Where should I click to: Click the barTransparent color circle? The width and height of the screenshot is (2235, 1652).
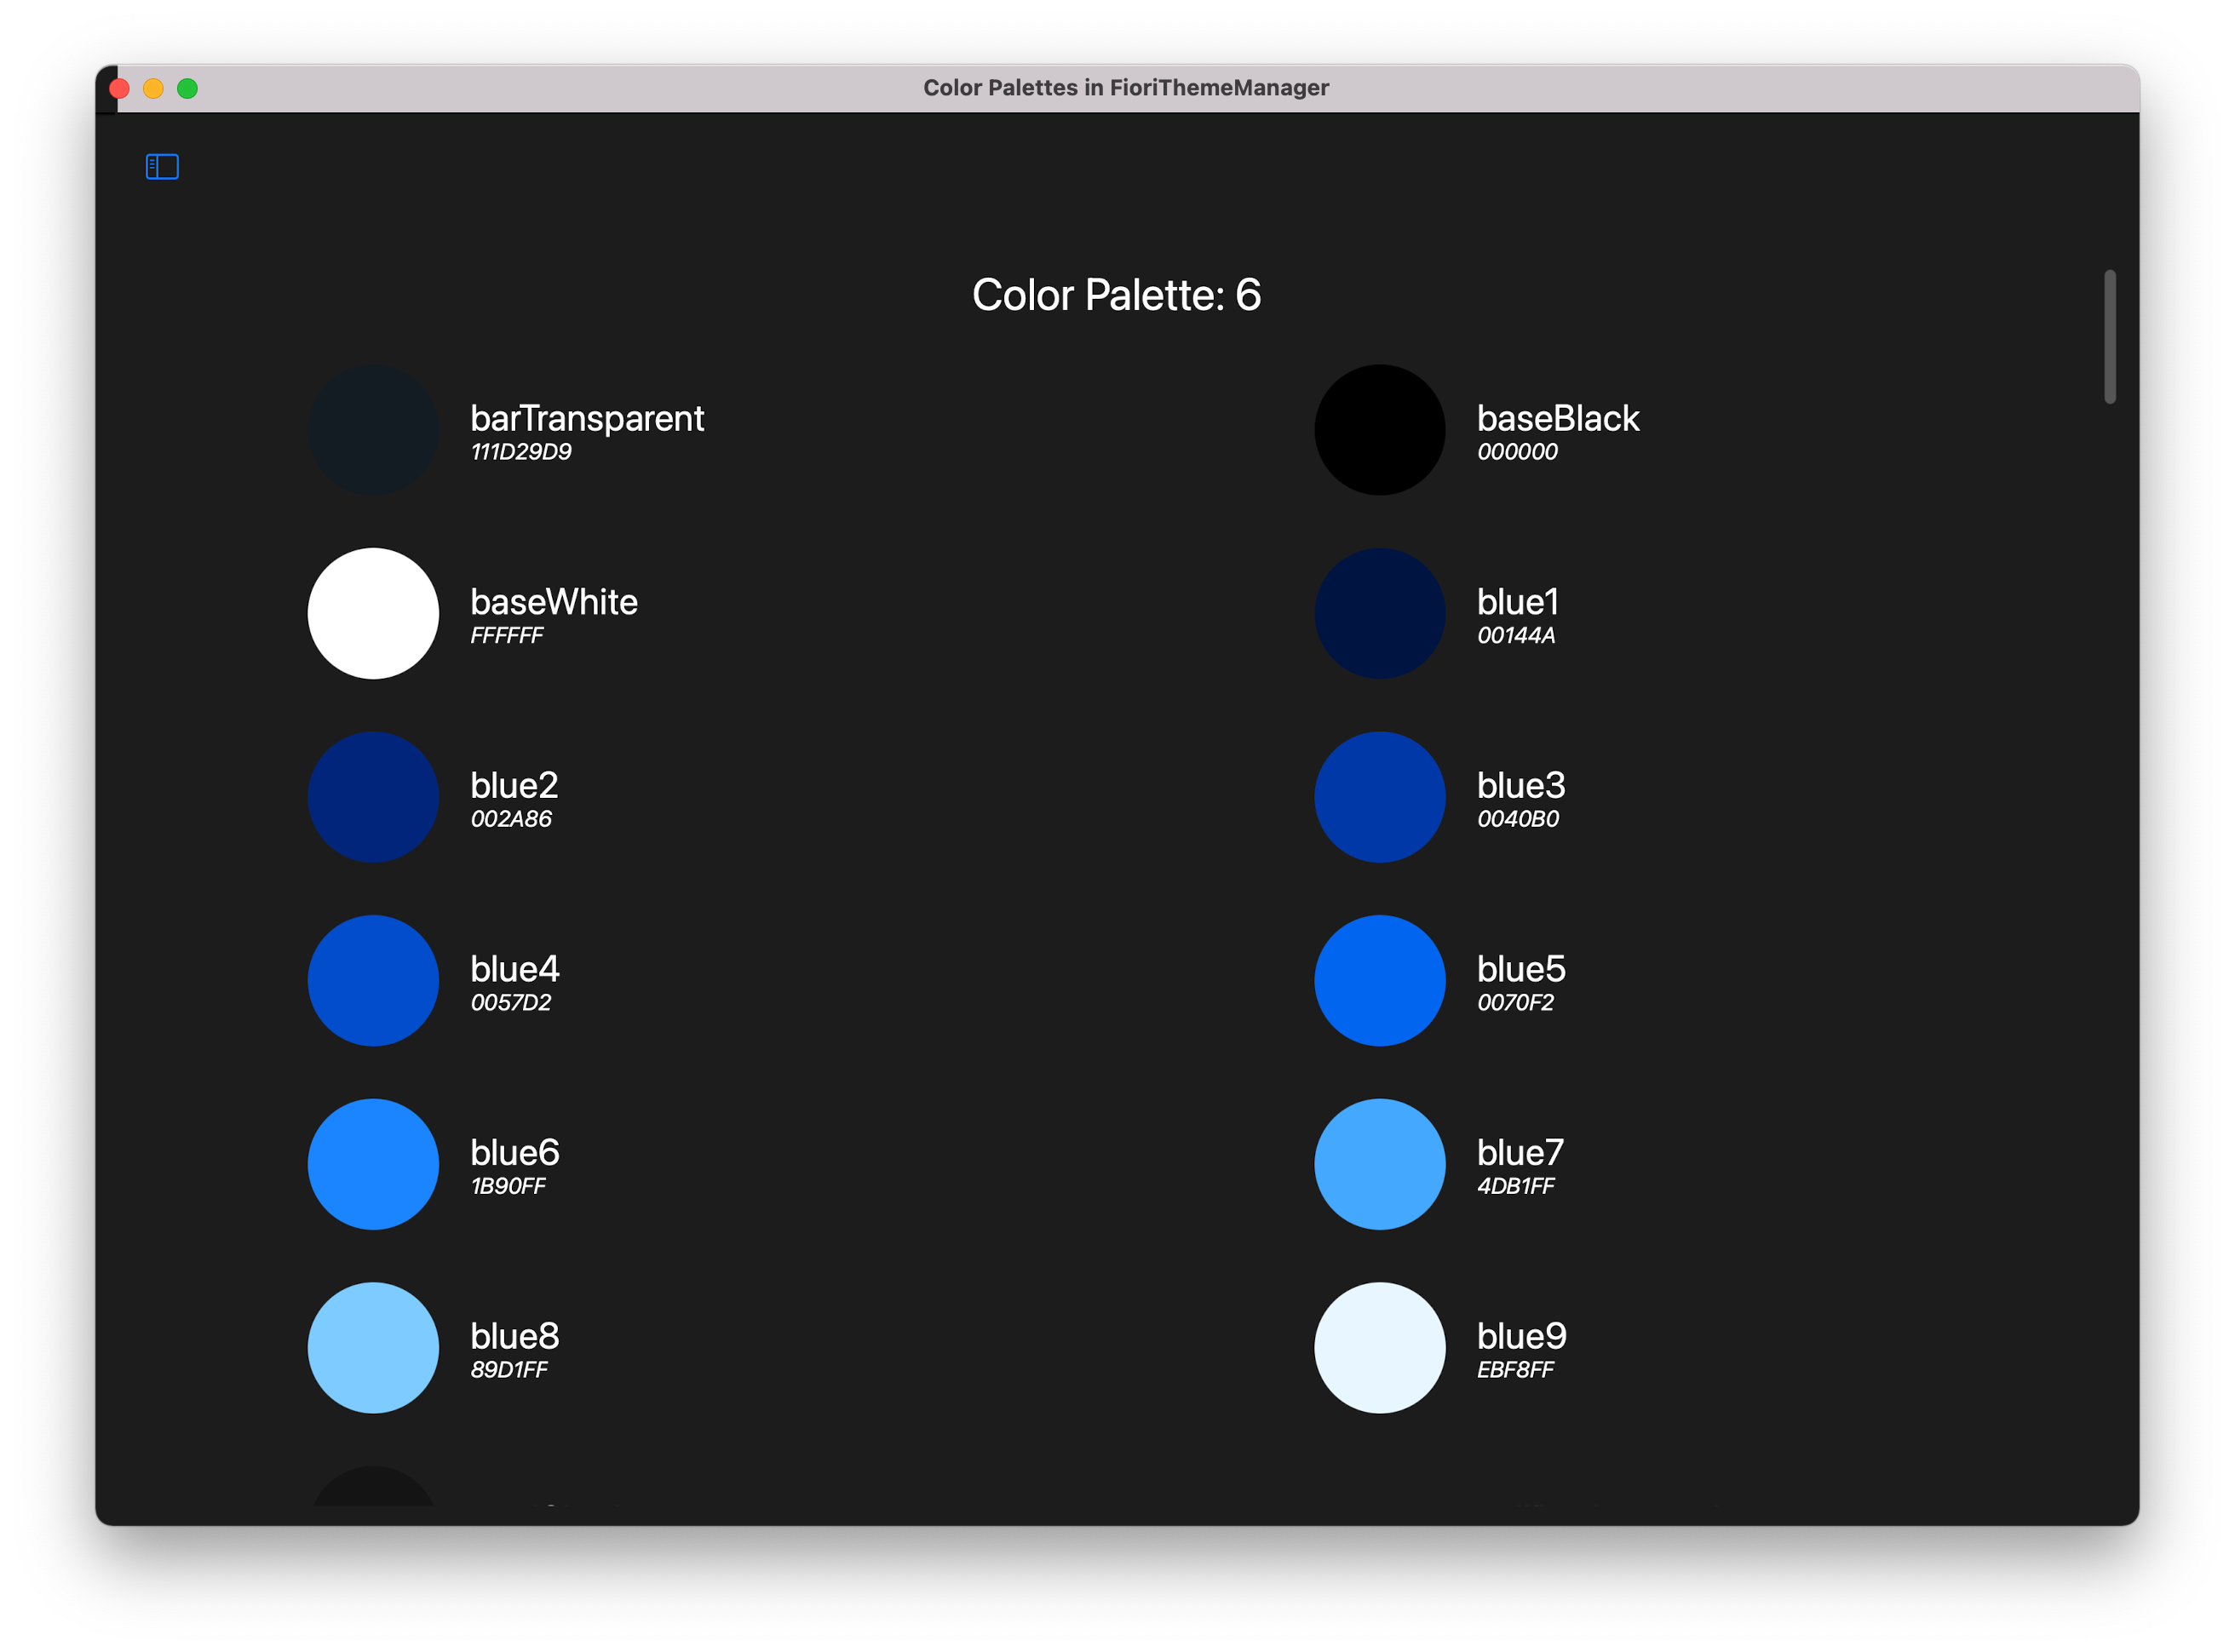point(372,429)
